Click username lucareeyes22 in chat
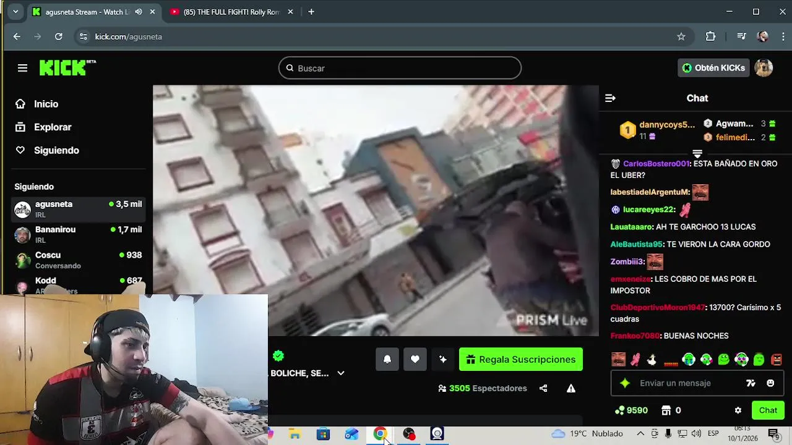Screen dimensions: 792x445 click(648, 210)
